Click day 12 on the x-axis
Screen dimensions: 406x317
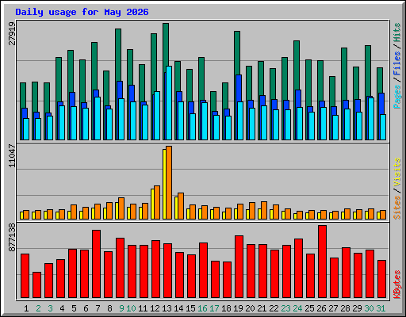click(155, 308)
